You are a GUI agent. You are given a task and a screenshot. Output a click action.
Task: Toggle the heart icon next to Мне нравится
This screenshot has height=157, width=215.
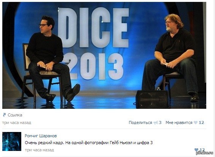[x=196, y=122]
